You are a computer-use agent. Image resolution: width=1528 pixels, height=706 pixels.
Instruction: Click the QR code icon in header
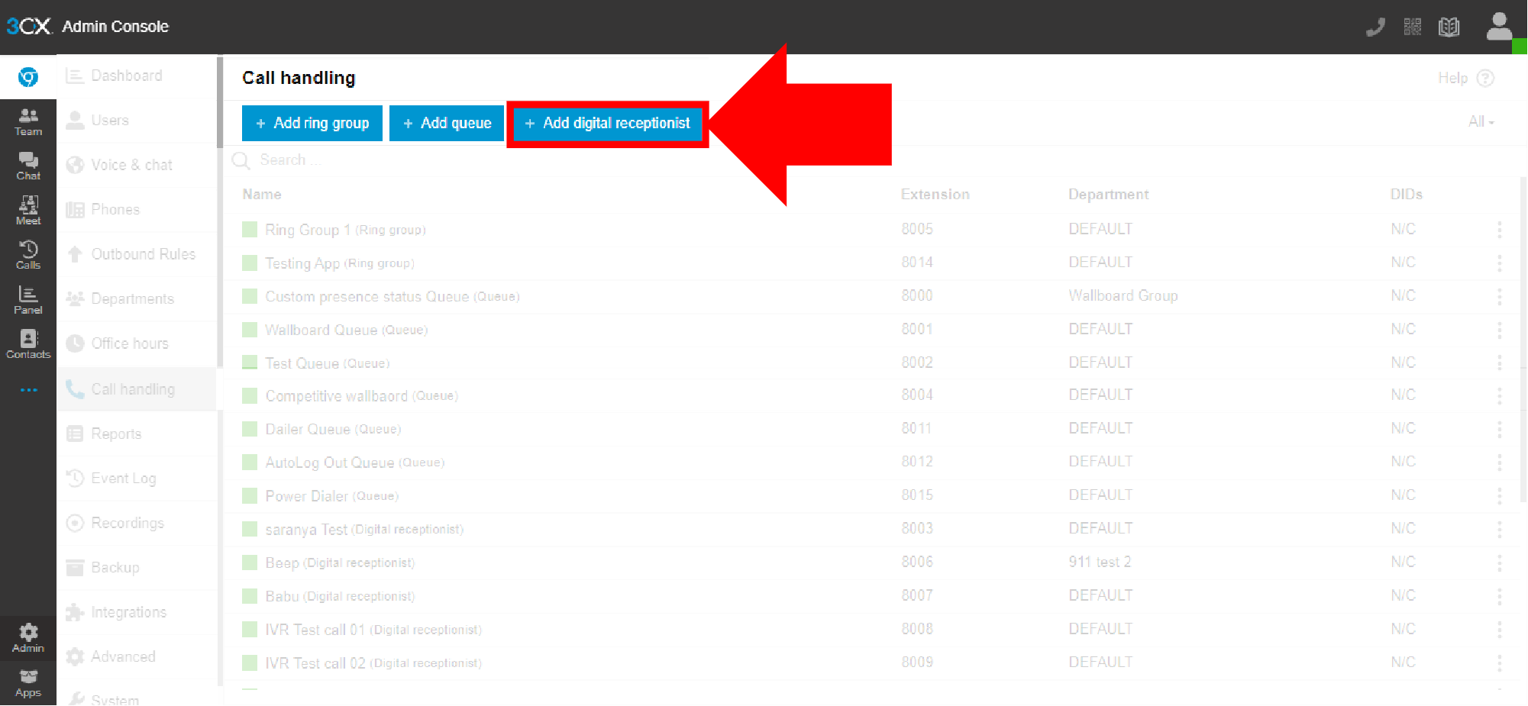pyautogui.click(x=1412, y=27)
